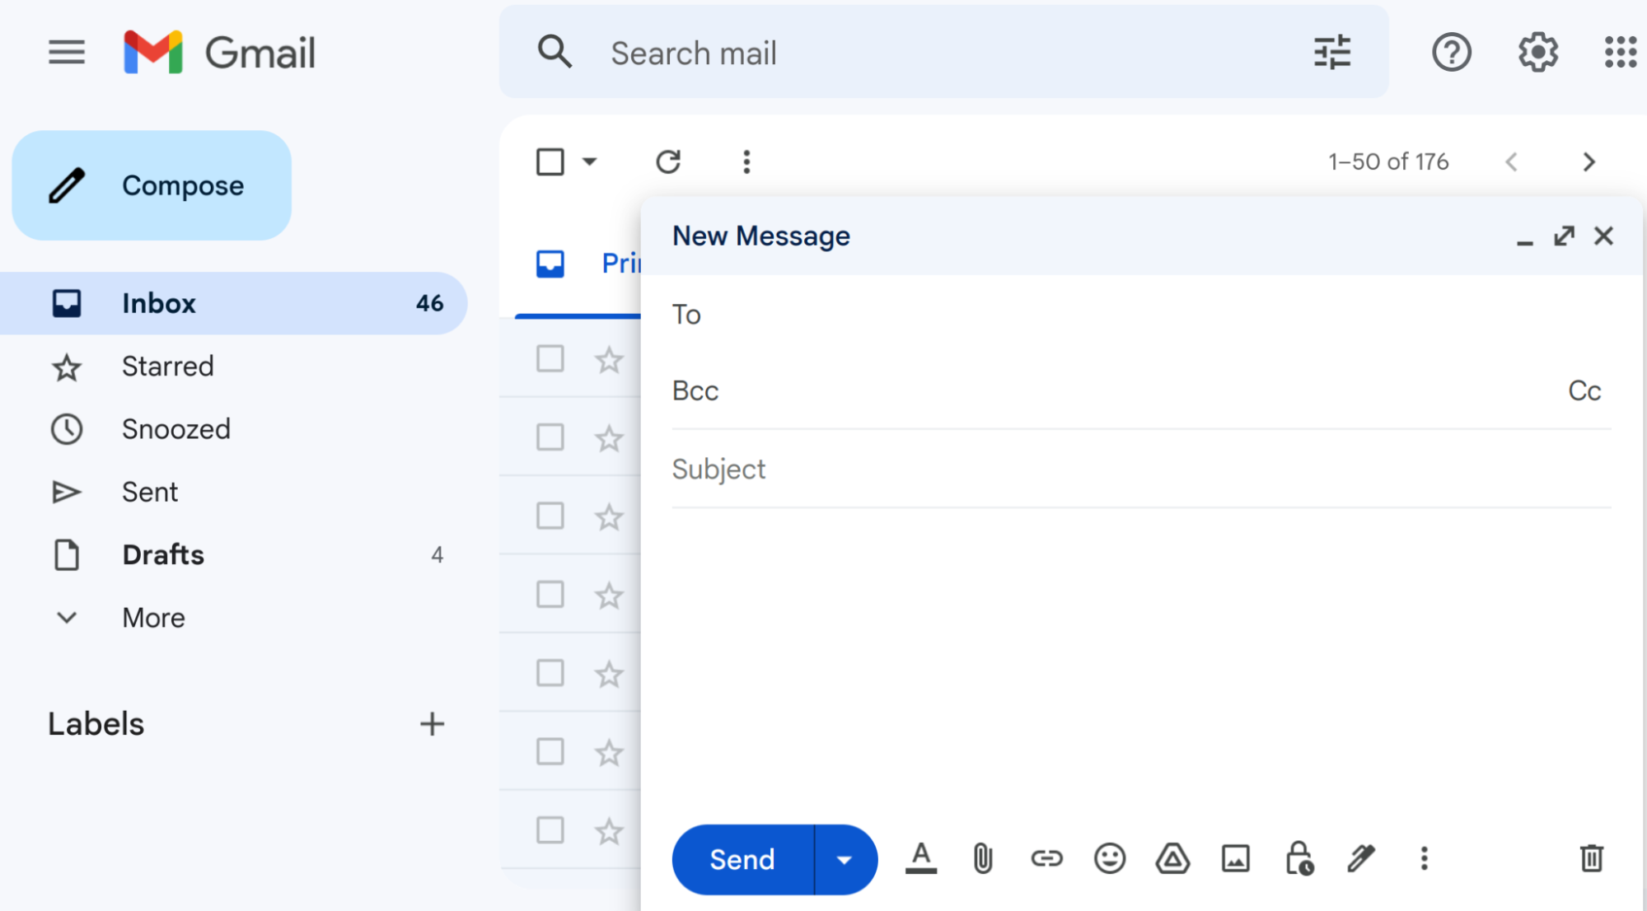Open the mail list More options

pos(746,161)
